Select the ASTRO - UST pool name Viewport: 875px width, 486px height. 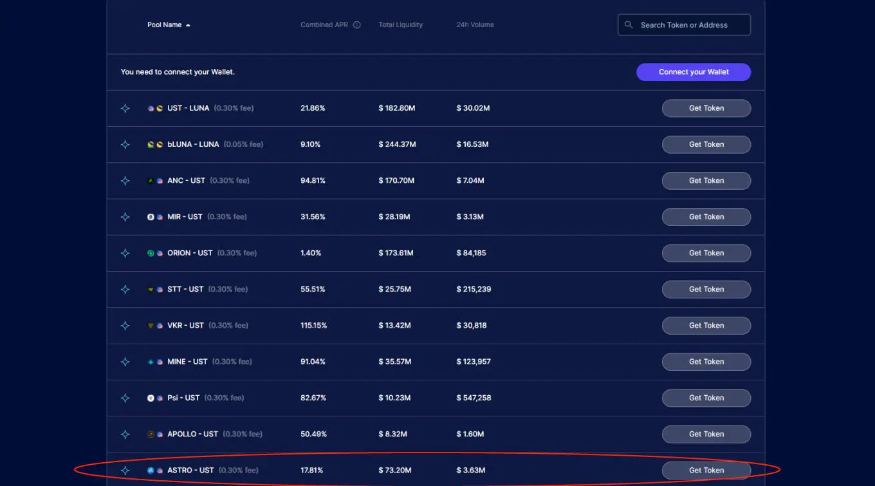190,470
